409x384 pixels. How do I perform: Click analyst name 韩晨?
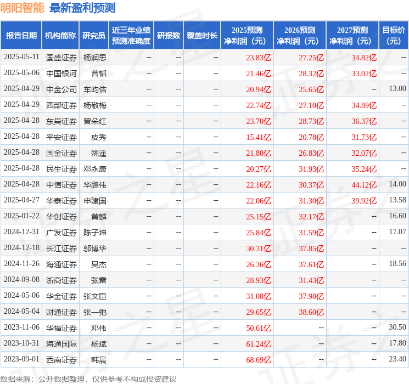click(x=99, y=360)
